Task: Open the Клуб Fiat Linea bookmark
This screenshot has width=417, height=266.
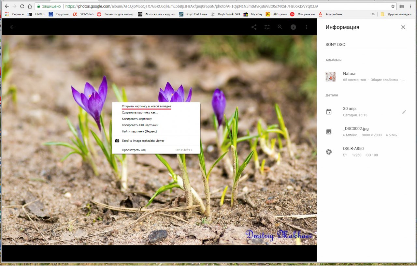Action: click(193, 14)
